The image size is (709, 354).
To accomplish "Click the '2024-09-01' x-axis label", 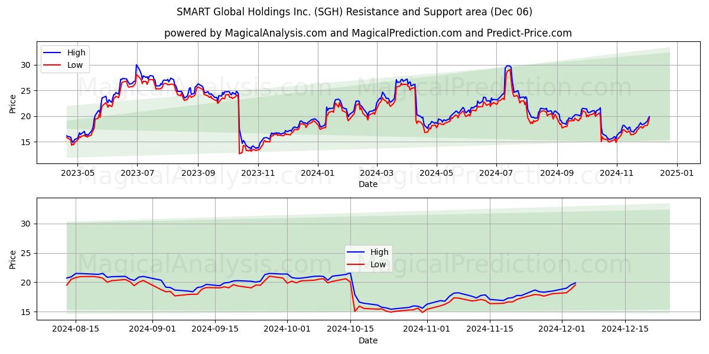I will (152, 330).
